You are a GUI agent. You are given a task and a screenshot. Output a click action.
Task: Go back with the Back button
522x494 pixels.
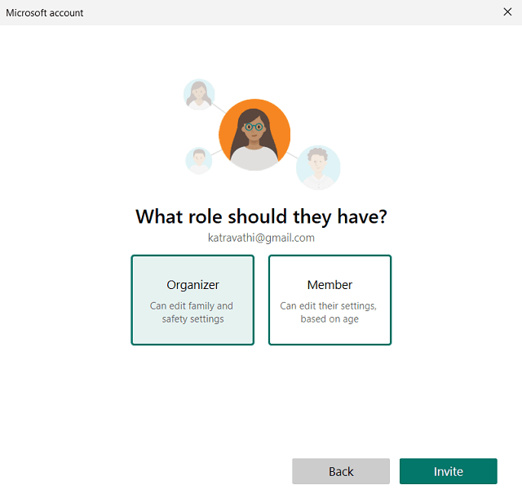pos(341,471)
